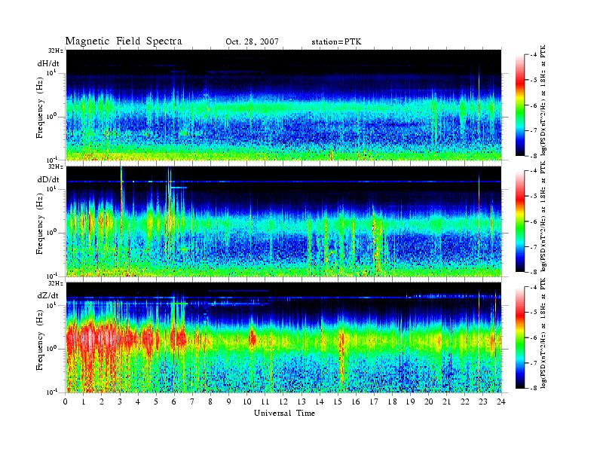This screenshot has width=597, height=461.
Task: Click hour '6' on the time axis
Action: (x=174, y=401)
